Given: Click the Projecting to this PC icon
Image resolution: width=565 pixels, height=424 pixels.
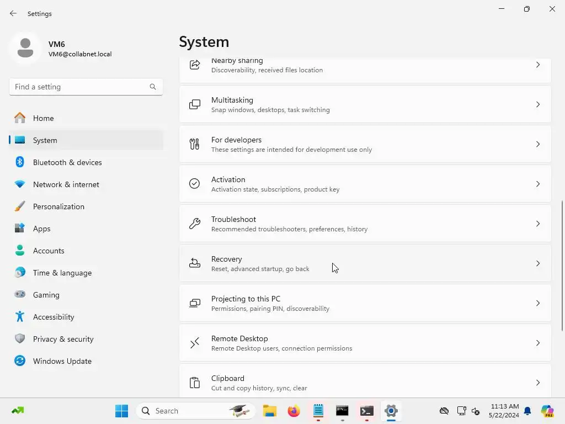Looking at the screenshot, I should click(x=195, y=303).
